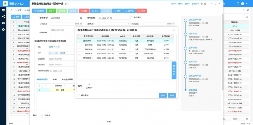This screenshot has width=253, height=125.
Task: Open the 文件 dropdown menu
Action: (174, 4)
